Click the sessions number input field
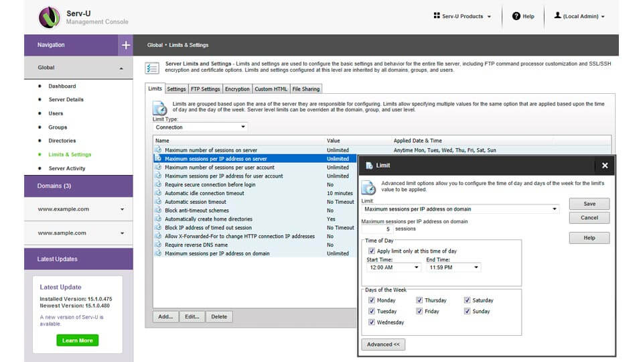This screenshot has width=643, height=362. [377, 229]
